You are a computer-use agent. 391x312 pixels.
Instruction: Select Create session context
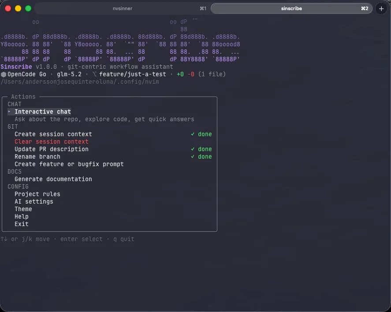(53, 134)
